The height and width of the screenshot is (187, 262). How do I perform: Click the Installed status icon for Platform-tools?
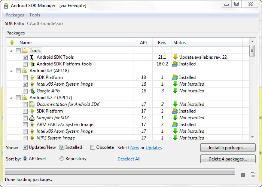pos(175,64)
